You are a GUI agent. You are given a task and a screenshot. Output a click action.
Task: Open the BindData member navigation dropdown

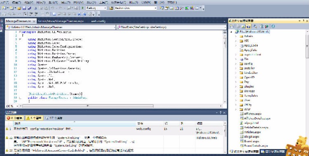click(225, 27)
